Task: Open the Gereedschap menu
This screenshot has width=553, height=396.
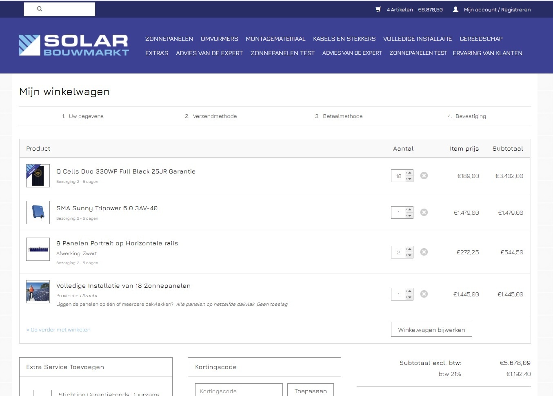Action: tap(481, 39)
